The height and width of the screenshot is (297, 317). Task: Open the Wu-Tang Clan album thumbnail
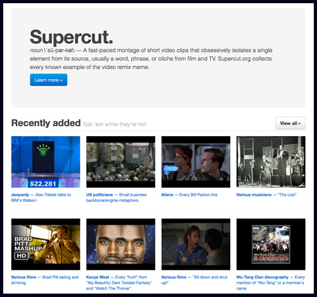coord(271,244)
